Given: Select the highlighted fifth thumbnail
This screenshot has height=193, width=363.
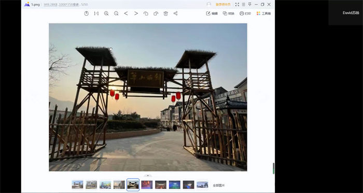Looking at the screenshot, I should point(133,185).
